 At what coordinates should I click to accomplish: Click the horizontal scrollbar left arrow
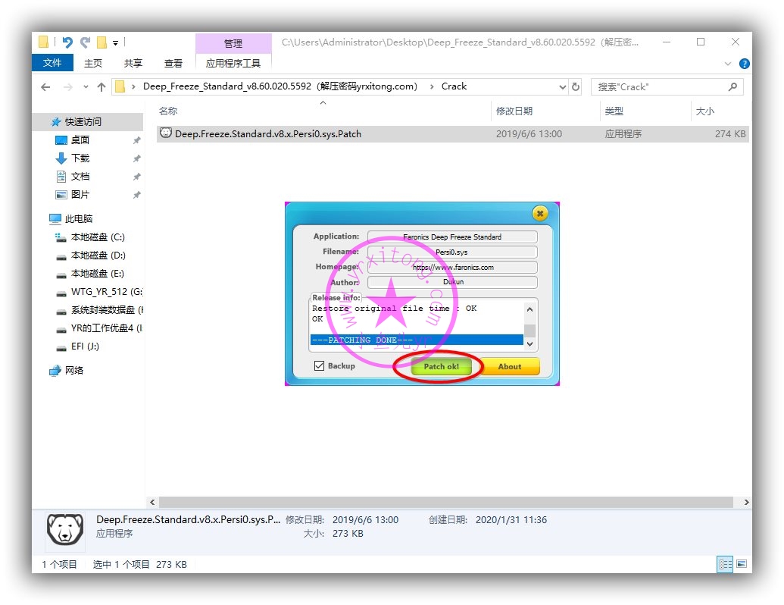coord(152,502)
